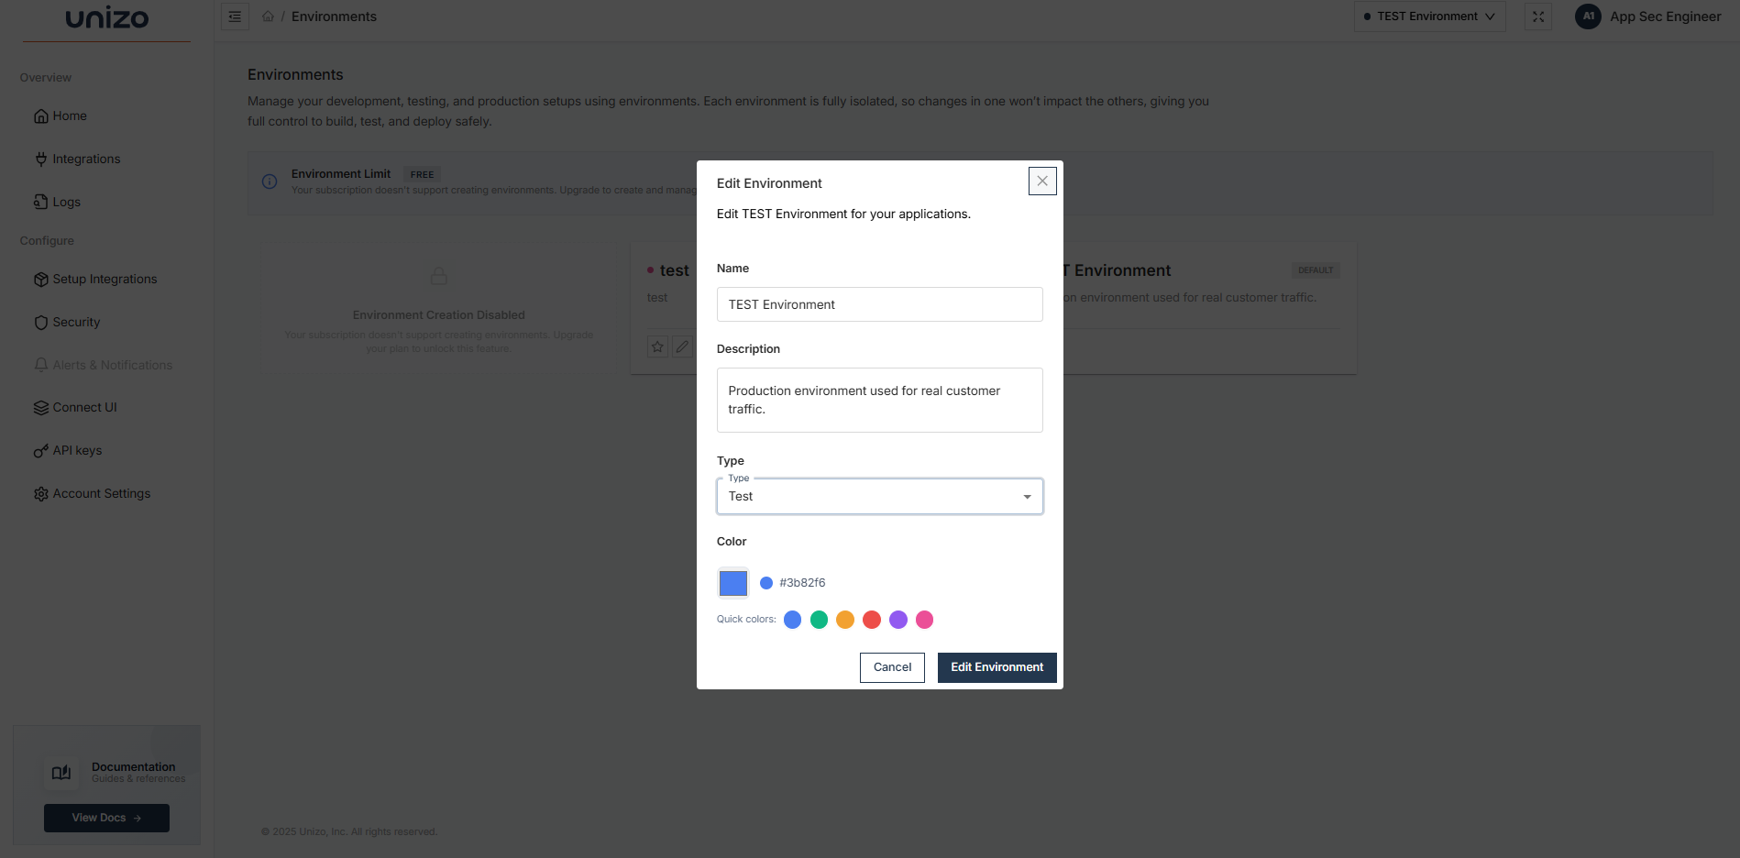Open Alerts & Notifications from the sidebar
1740x858 pixels.
click(41, 365)
